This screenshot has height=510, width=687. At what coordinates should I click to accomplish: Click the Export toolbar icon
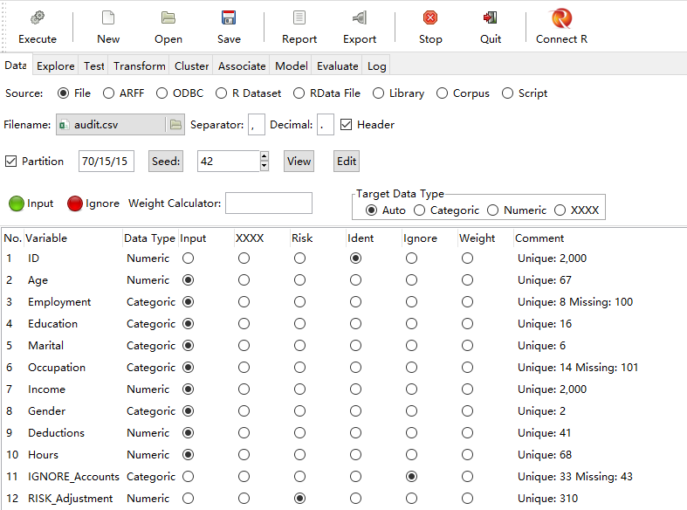tap(360, 18)
